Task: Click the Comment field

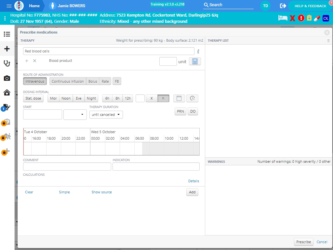Action: pos(67,166)
